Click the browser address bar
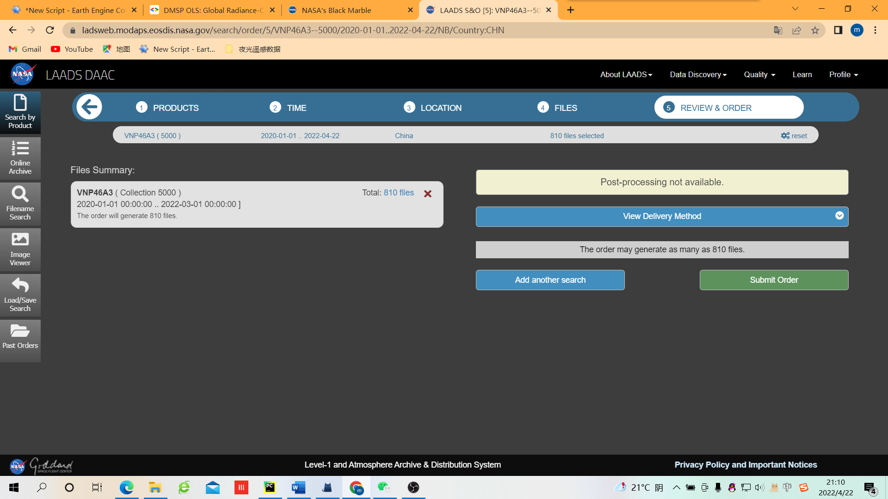Image resolution: width=888 pixels, height=499 pixels. [416, 30]
